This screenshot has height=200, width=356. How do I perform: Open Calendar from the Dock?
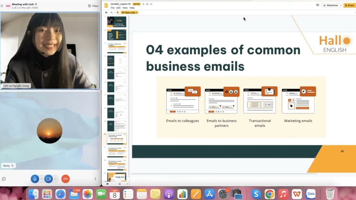tap(115, 194)
